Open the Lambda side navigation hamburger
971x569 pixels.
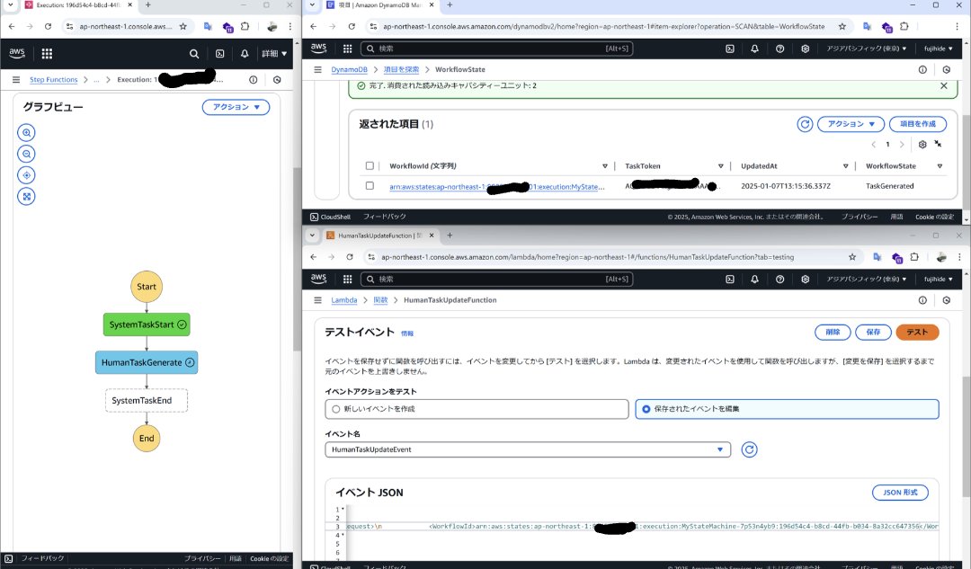(x=317, y=299)
